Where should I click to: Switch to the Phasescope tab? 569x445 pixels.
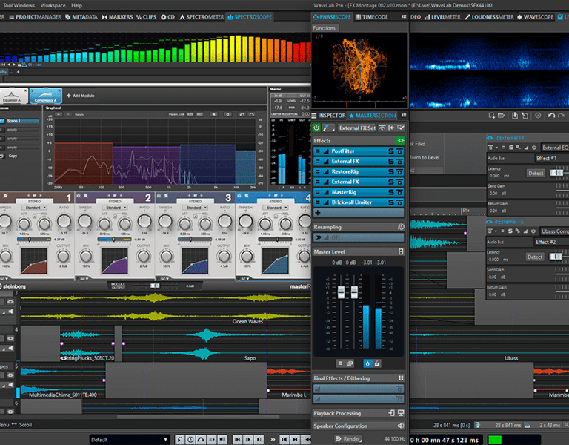[332, 16]
